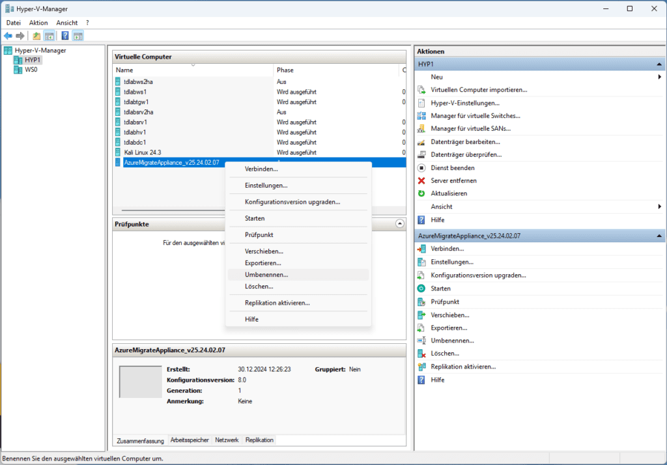Open the Datei menu
The height and width of the screenshot is (465, 667).
[14, 23]
